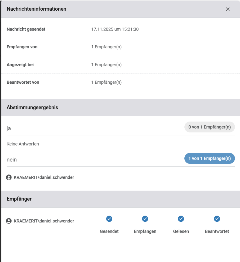Expand the Abstimmungsergebnis section header
Image resolution: width=240 pixels, height=262 pixels.
tap(32, 107)
